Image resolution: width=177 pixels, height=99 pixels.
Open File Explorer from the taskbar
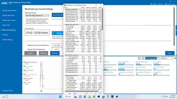pyautogui.click(x=90, y=97)
